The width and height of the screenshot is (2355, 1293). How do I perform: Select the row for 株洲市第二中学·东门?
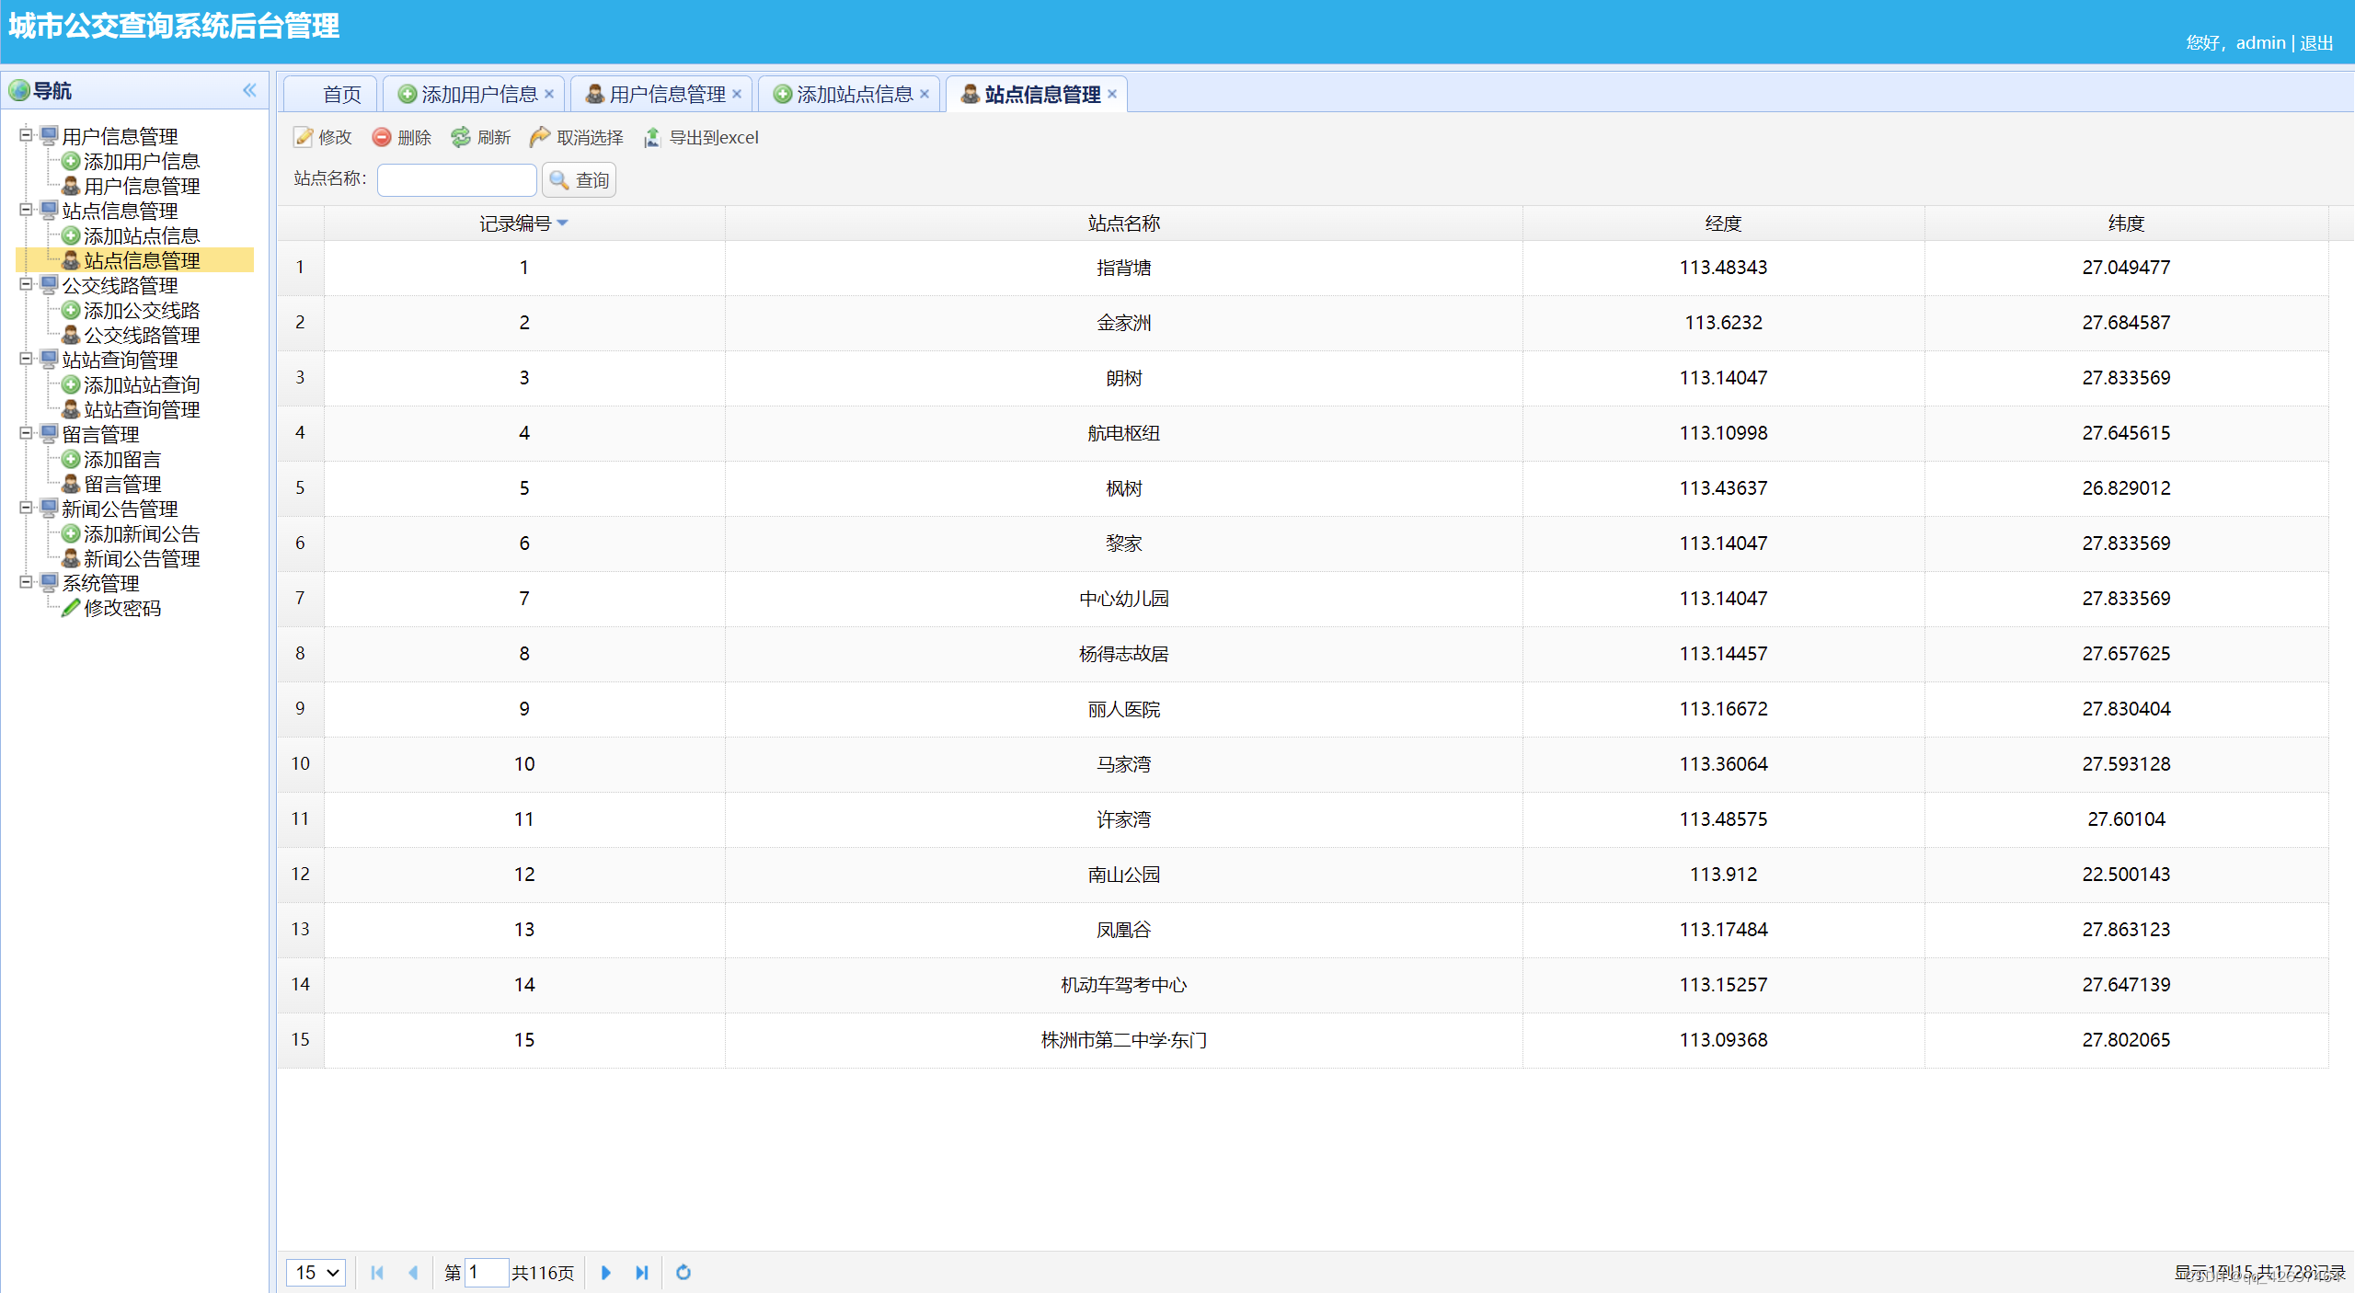tap(1303, 1040)
